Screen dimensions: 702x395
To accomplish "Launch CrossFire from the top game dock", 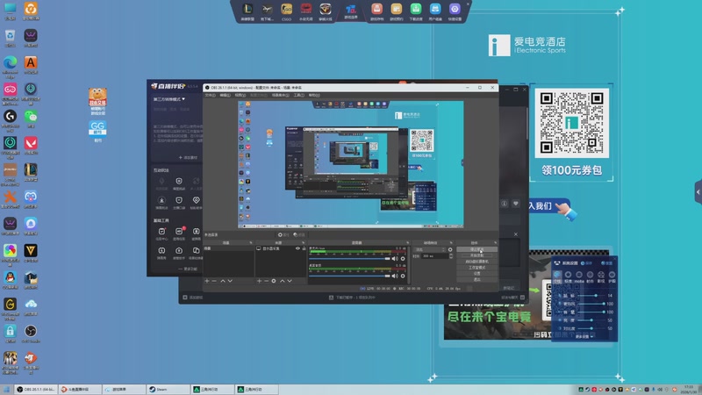I will [326, 9].
